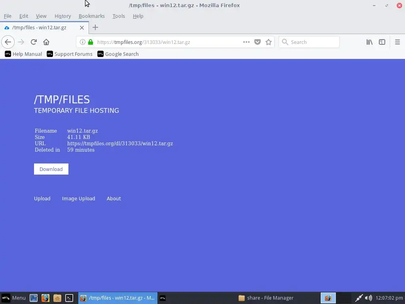Open the Library icon in toolbar
Viewport: 405px width, 304px height.
(x=369, y=42)
